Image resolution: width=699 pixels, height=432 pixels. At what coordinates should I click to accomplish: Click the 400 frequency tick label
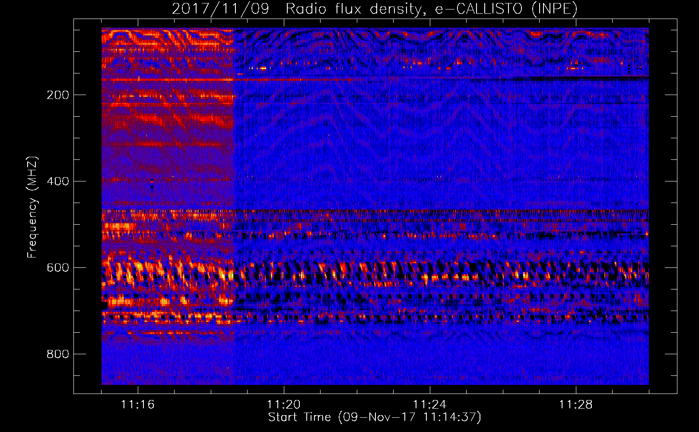[58, 181]
